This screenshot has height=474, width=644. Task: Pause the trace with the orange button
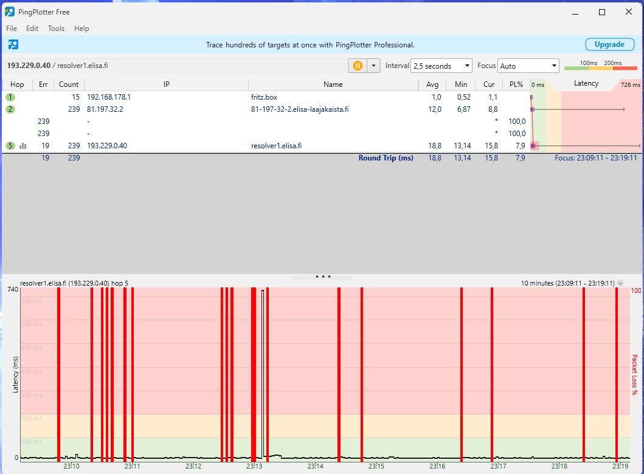358,66
